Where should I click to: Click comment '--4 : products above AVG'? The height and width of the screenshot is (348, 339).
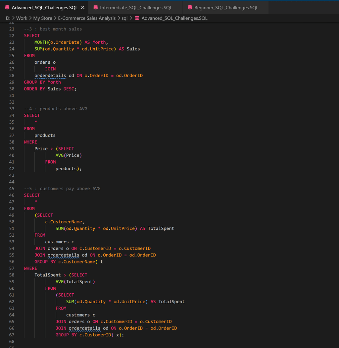pyautogui.click(x=55, y=109)
